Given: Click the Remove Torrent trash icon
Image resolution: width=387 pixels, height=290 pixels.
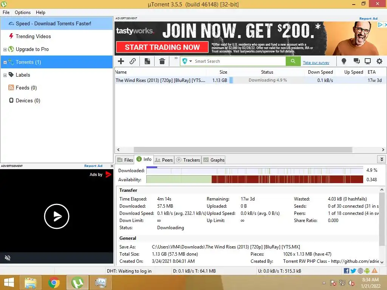Looking at the screenshot, I should coord(162,61).
